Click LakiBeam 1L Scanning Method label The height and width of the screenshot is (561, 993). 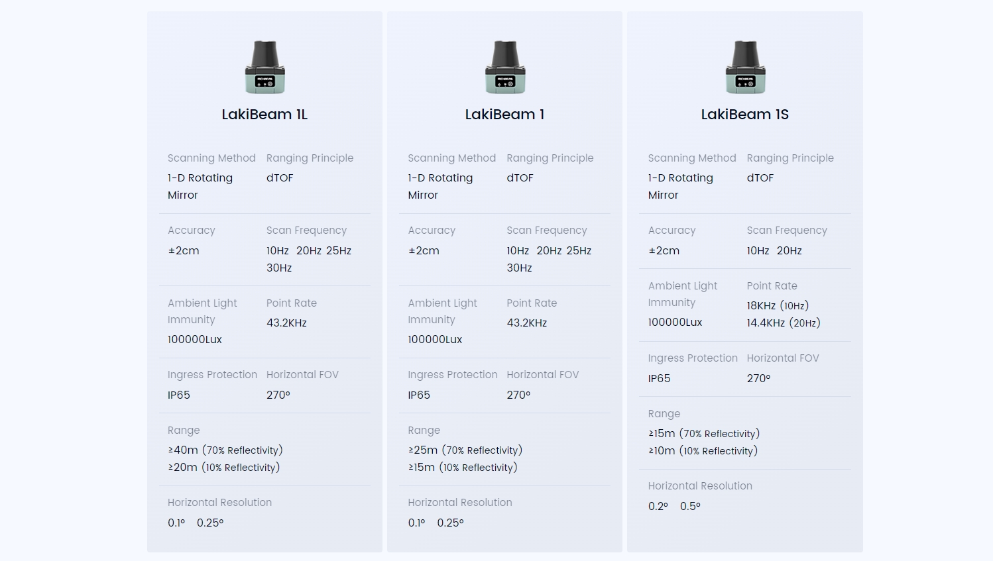click(x=211, y=158)
